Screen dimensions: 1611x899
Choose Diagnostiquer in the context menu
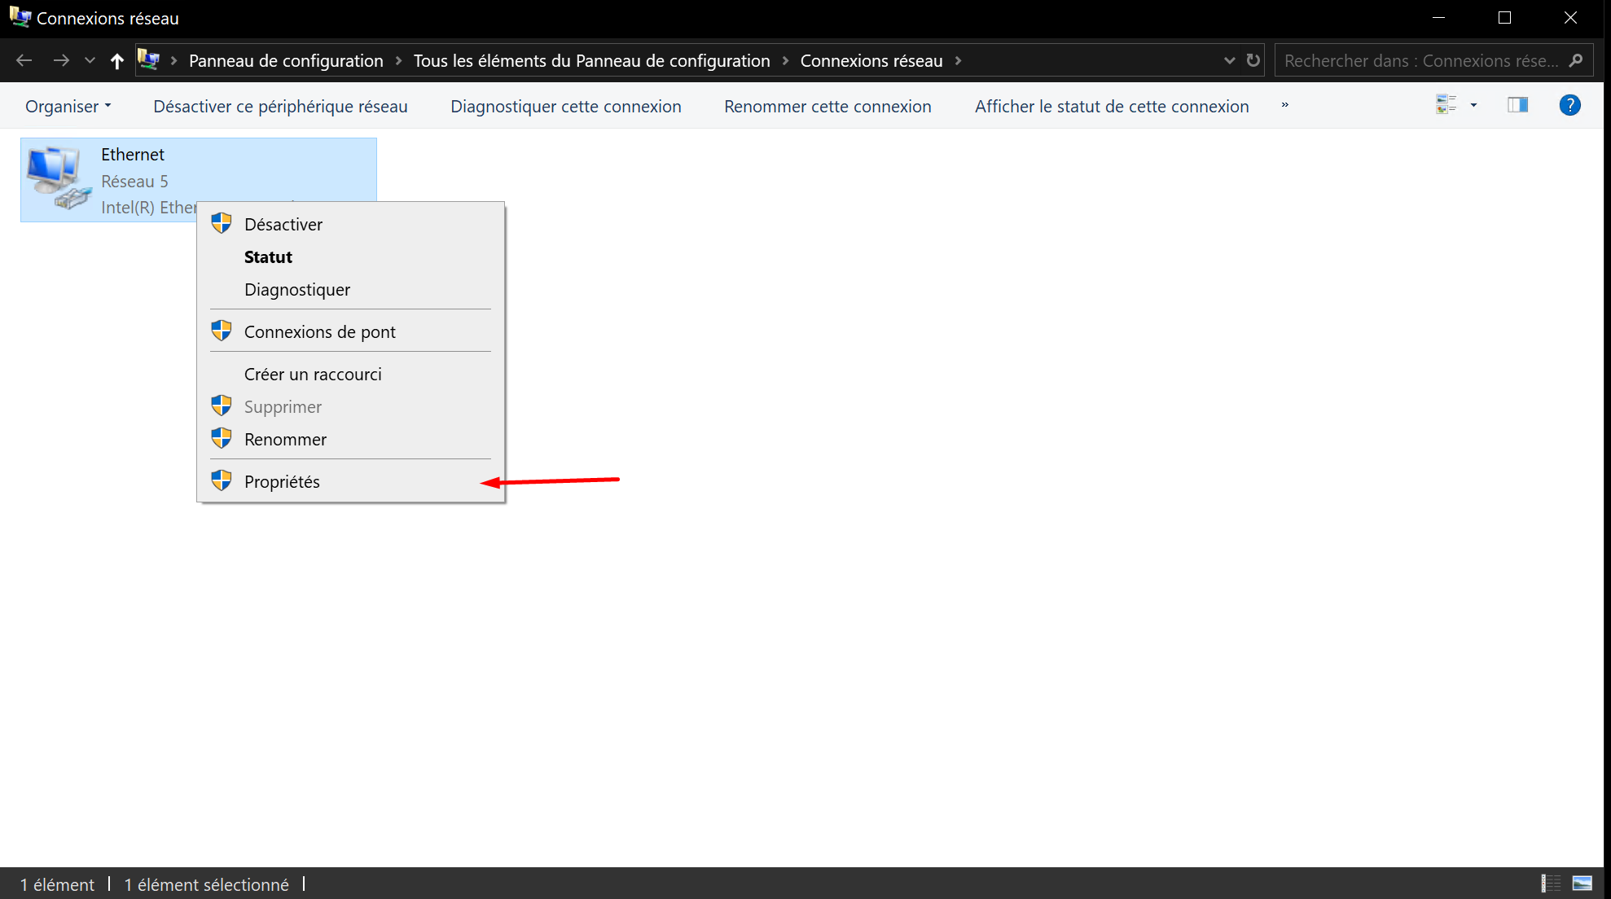click(x=351, y=290)
